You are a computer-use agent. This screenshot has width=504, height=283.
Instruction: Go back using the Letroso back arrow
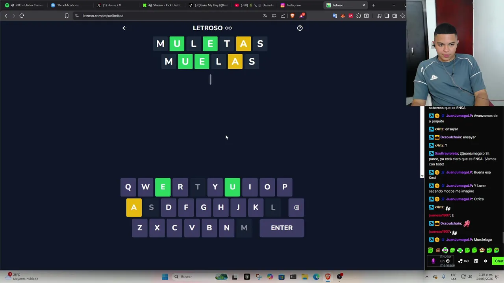[x=124, y=28]
